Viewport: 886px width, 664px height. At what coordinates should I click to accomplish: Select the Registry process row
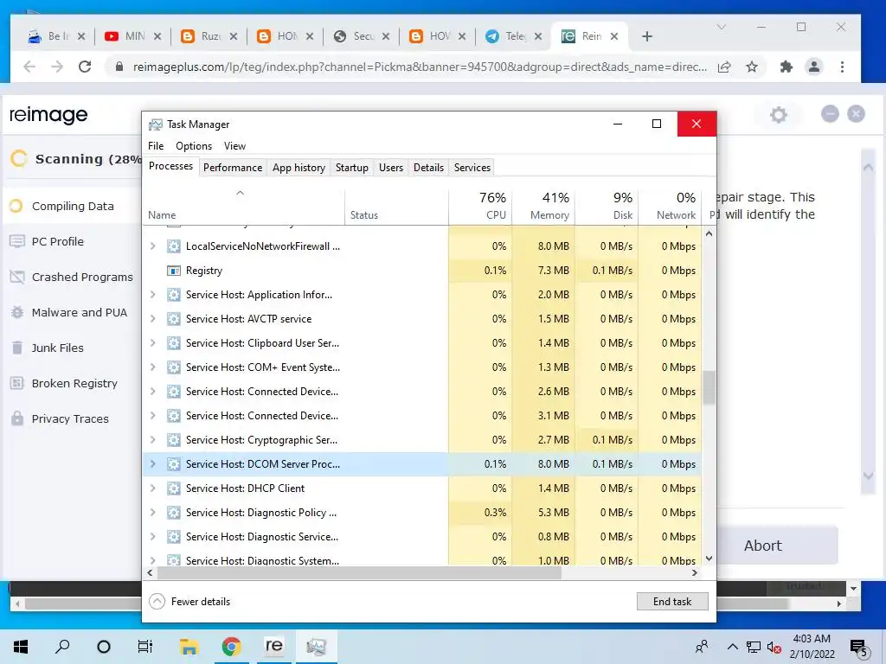tap(422, 271)
